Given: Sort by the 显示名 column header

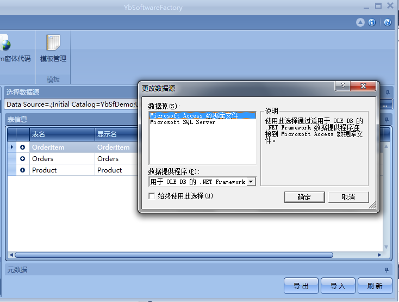Looking at the screenshot, I should [x=116, y=134].
